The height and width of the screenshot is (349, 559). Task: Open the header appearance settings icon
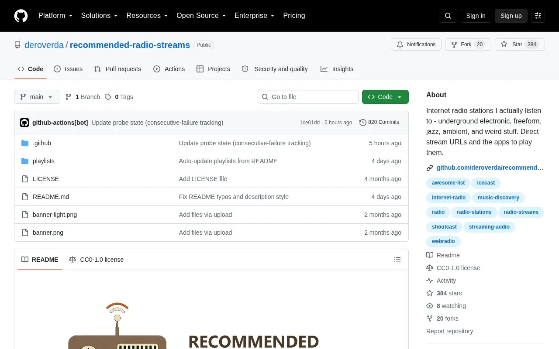point(538,16)
